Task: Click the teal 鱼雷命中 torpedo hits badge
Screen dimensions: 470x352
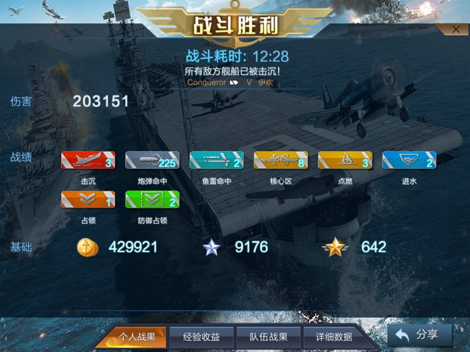Action: click(216, 160)
